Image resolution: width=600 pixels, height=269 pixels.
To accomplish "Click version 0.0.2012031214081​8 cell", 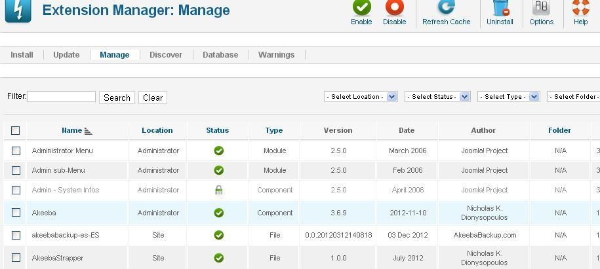I will coord(338,235).
